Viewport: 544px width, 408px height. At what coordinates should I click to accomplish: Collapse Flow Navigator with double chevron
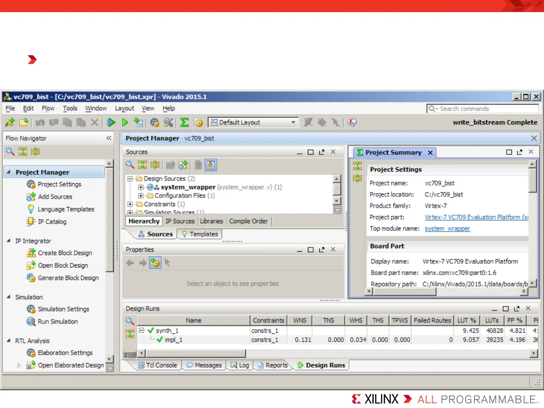109,138
